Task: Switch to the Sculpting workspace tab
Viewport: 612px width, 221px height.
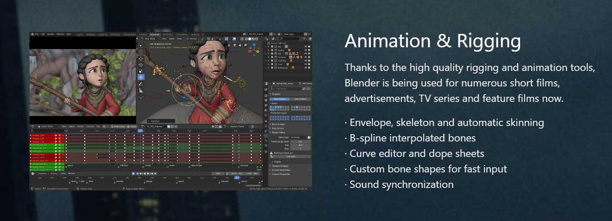Action: pyautogui.click(x=103, y=34)
